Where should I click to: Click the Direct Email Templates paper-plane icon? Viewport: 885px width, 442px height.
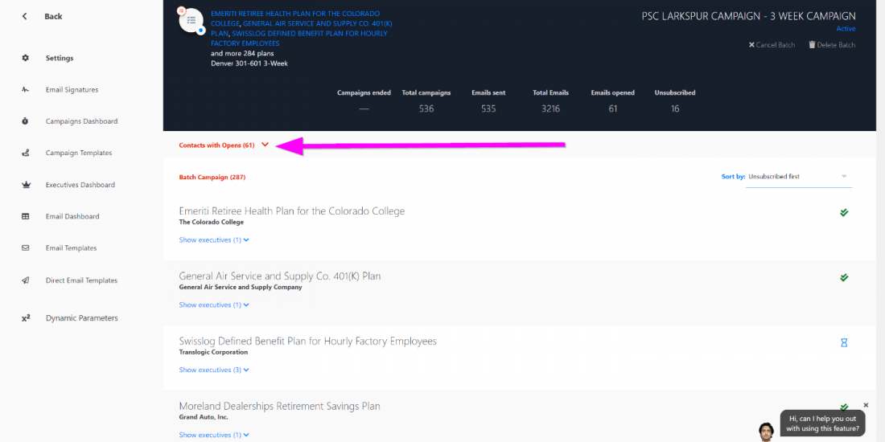[x=26, y=280]
